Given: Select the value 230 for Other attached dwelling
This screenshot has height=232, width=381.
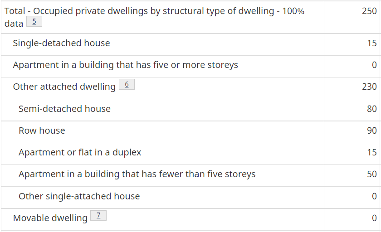Looking at the screenshot, I should [369, 87].
